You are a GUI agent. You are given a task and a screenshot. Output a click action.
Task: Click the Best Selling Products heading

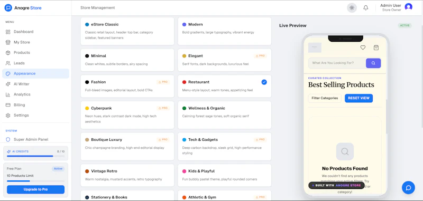point(341,85)
